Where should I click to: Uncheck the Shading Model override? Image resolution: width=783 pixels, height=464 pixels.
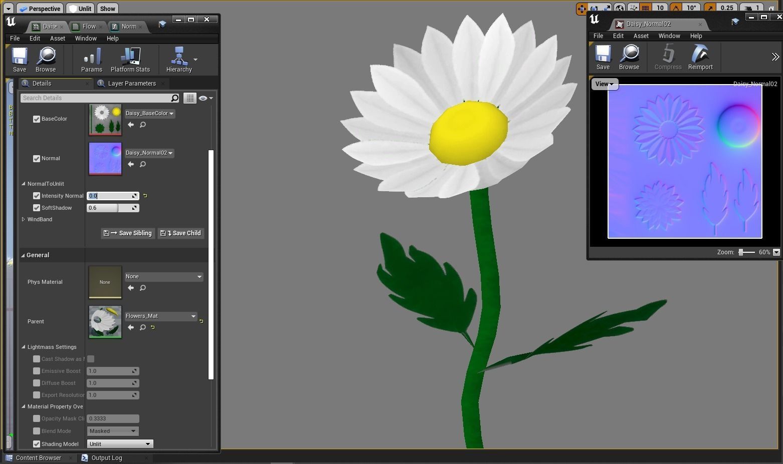tap(37, 444)
